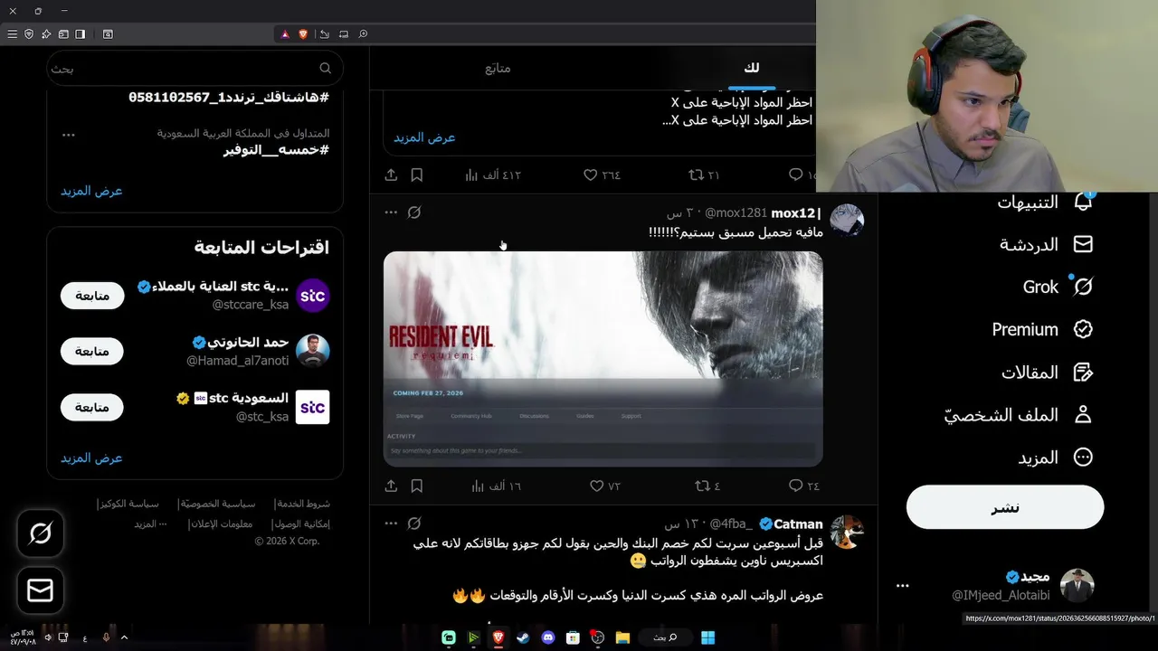The width and height of the screenshot is (1158, 651).
Task: Click the Grok icon on mox12 tweet
Action: coord(414,212)
